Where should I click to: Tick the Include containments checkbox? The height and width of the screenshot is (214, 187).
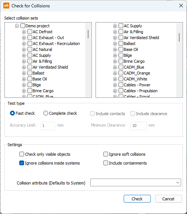tap(106, 163)
